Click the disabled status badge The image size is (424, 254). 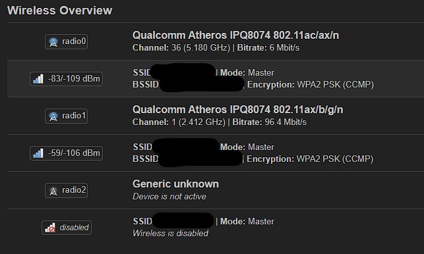pyautogui.click(x=67, y=228)
